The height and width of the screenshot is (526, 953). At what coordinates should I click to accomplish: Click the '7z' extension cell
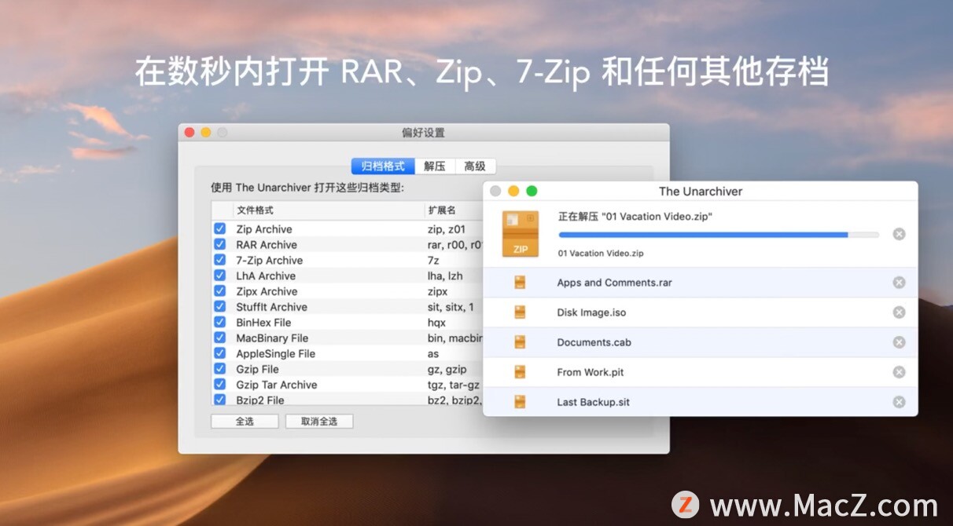(x=433, y=261)
